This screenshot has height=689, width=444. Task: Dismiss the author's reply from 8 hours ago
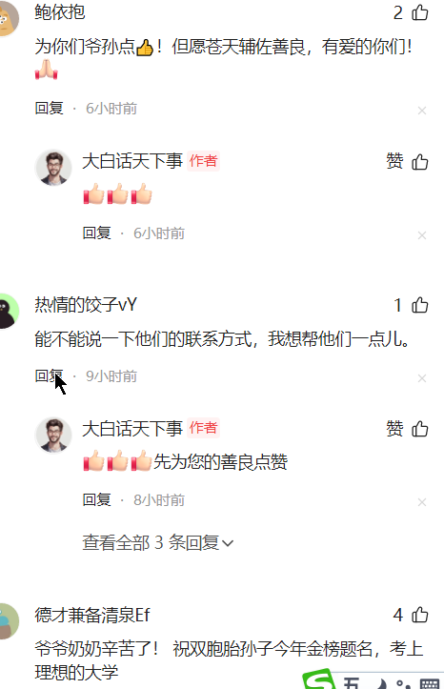click(x=422, y=502)
